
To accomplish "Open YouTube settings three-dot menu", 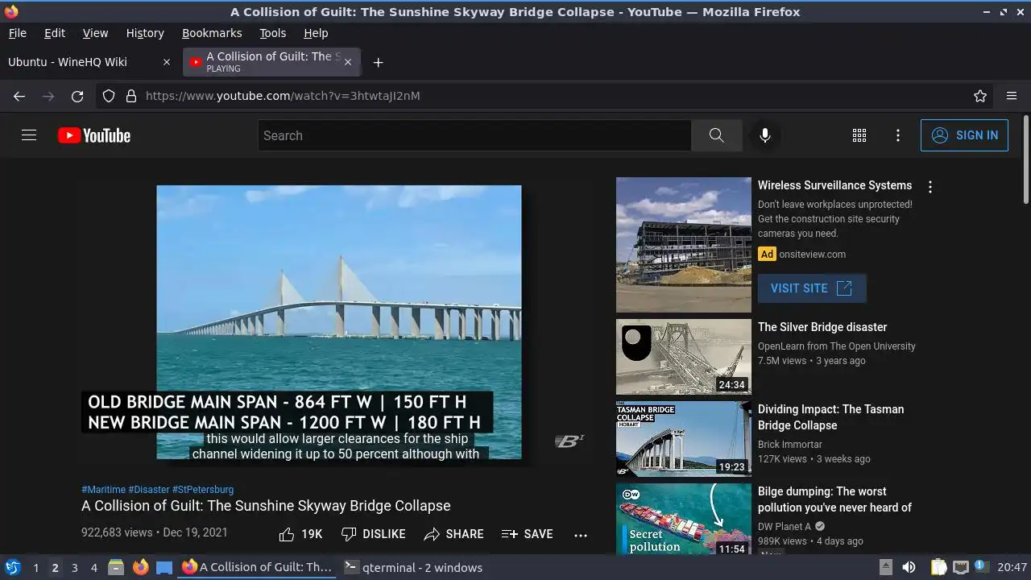I will click(898, 135).
